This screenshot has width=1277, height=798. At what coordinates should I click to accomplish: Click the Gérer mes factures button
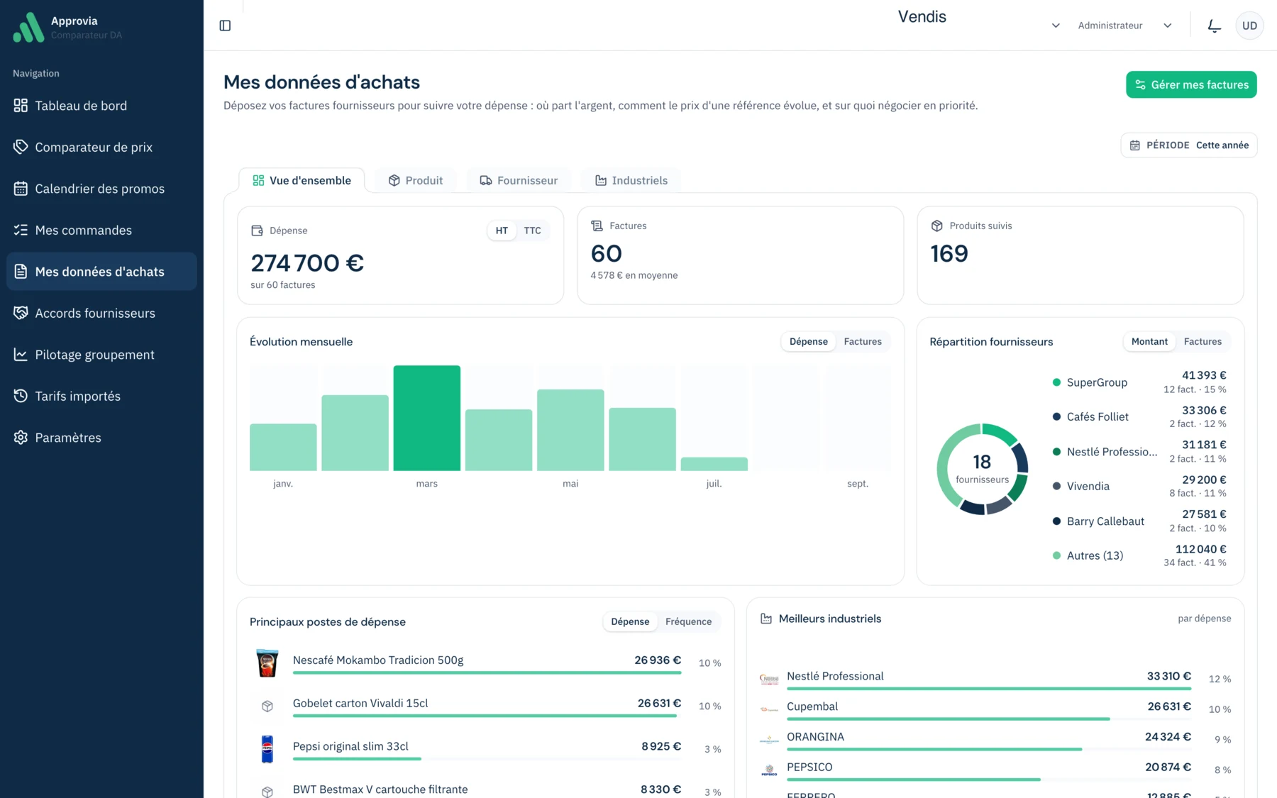tap(1191, 84)
